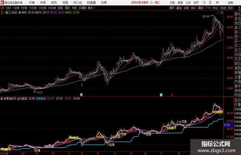Click the MA5: 25.32 value label
This screenshot has height=155, width=241.
pos(28,12)
